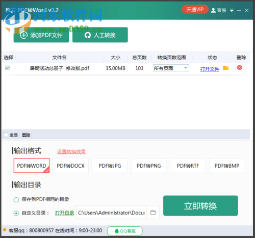Select the PDF转PNG output format

click(149, 166)
